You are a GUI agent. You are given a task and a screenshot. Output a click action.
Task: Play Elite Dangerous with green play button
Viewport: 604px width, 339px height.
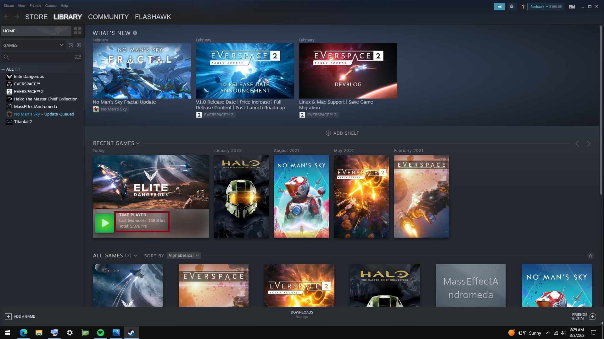(x=105, y=223)
